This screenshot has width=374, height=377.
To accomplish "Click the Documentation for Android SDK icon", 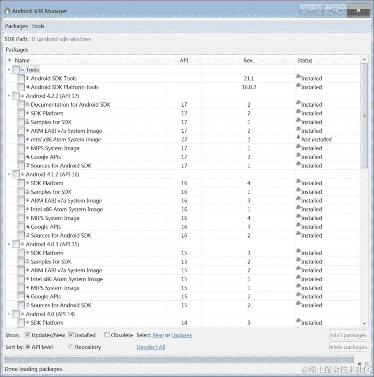I will click(28, 104).
